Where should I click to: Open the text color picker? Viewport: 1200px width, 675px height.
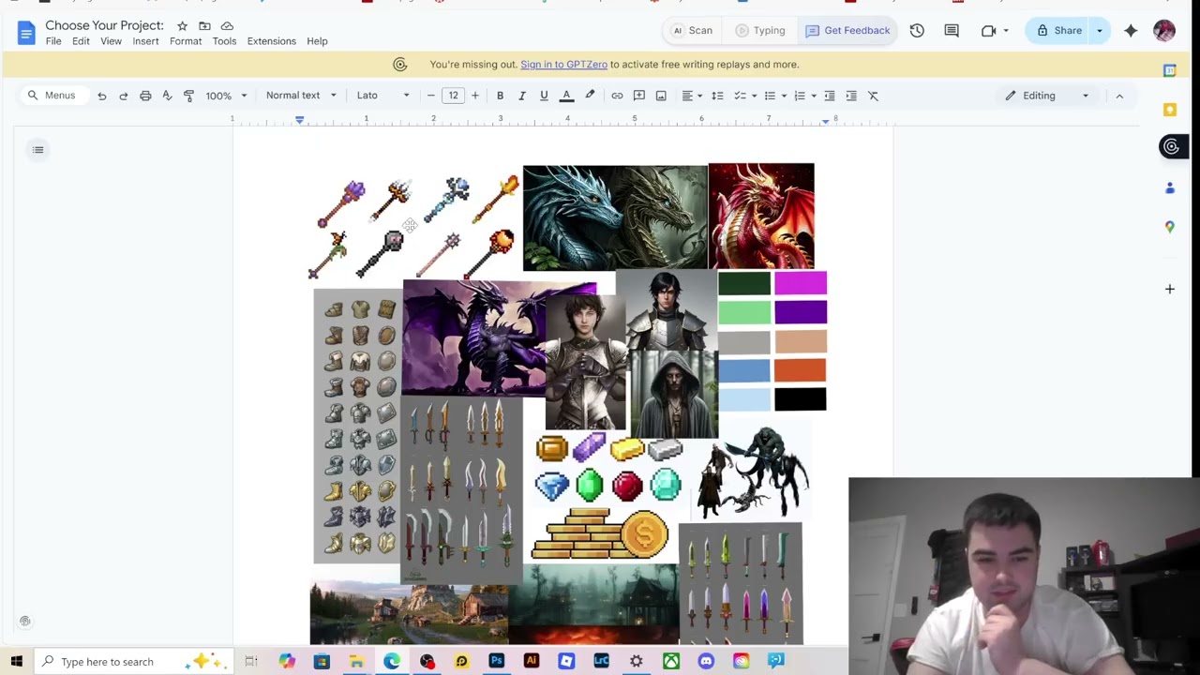click(x=566, y=96)
